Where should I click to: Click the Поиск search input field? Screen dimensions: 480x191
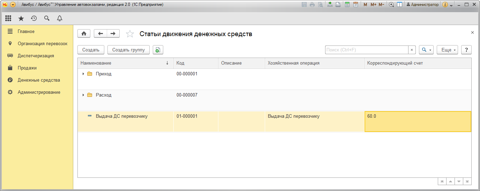(366, 50)
